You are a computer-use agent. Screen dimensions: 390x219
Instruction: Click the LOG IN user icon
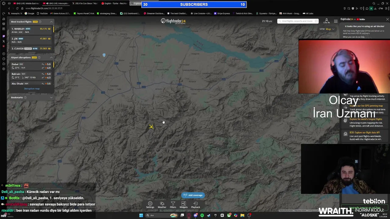tap(326, 21)
